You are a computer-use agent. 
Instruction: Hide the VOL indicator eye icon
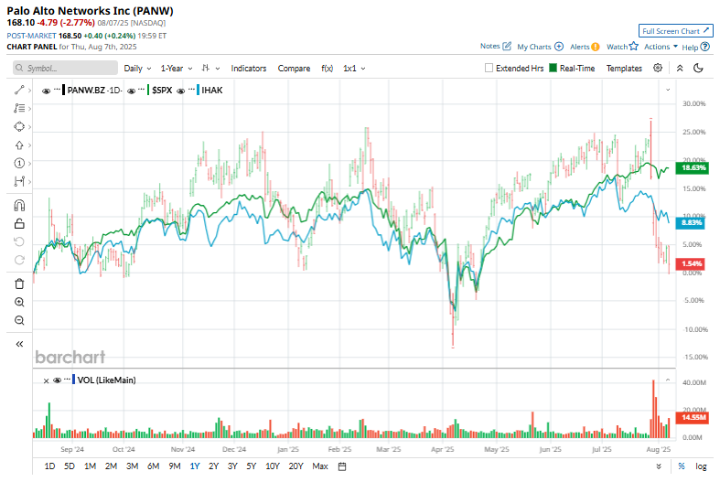pos(58,380)
